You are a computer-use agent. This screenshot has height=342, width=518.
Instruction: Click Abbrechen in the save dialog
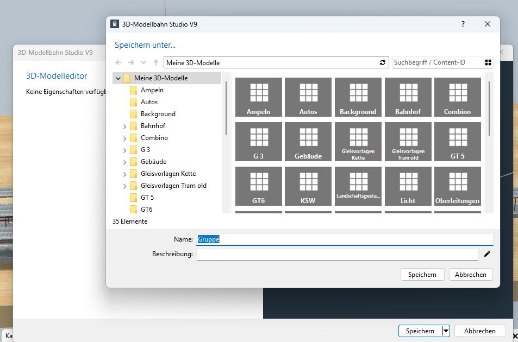pos(470,275)
